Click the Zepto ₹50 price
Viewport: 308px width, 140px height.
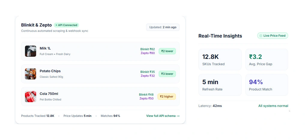[x=146, y=99]
